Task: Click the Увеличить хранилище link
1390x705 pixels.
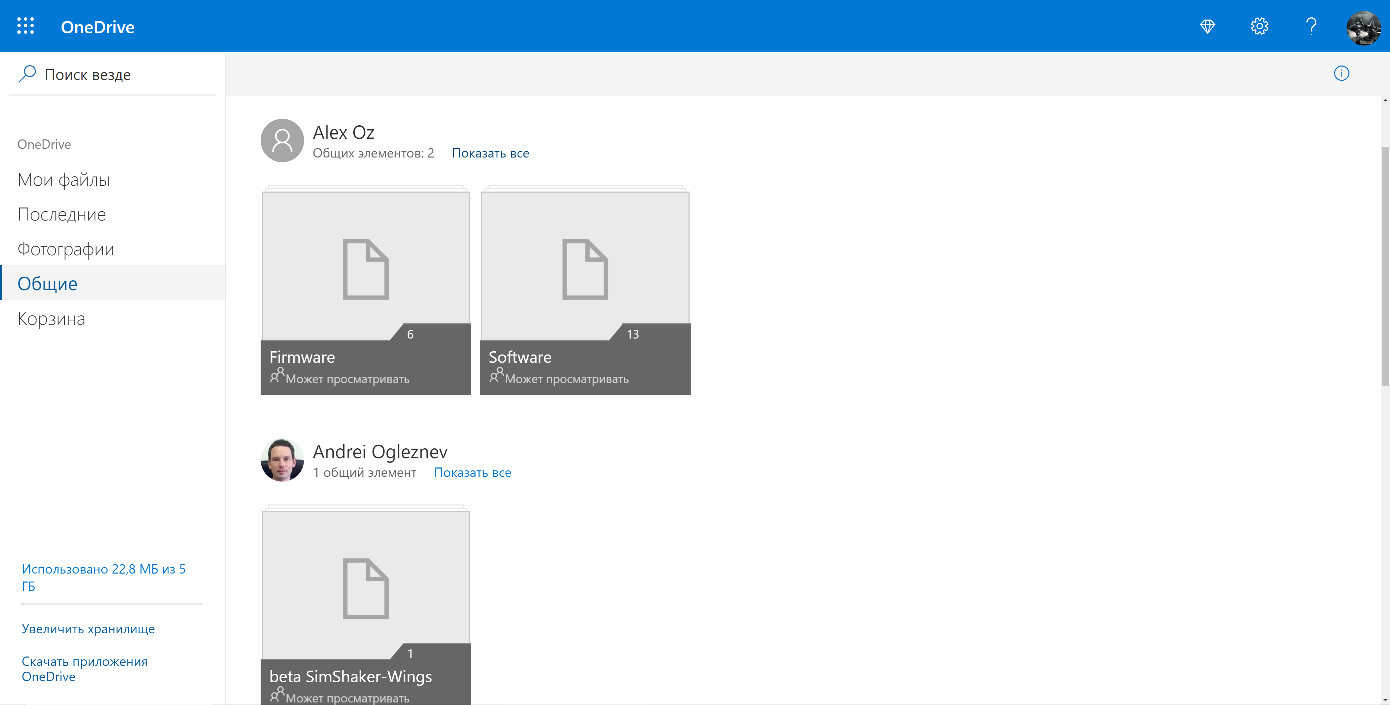Action: 88,629
